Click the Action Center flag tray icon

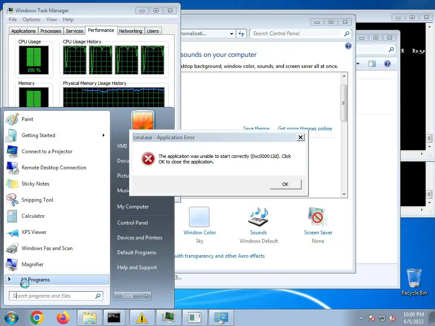pos(372,318)
